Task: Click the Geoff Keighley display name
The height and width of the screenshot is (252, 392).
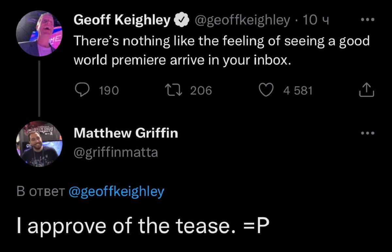Action: click(x=122, y=21)
